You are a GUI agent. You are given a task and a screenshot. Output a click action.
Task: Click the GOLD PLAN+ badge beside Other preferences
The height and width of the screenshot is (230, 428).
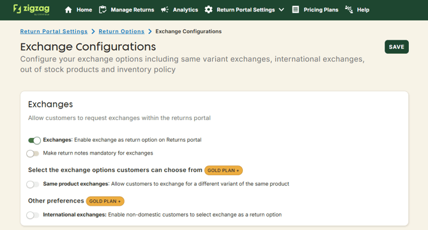click(x=105, y=201)
